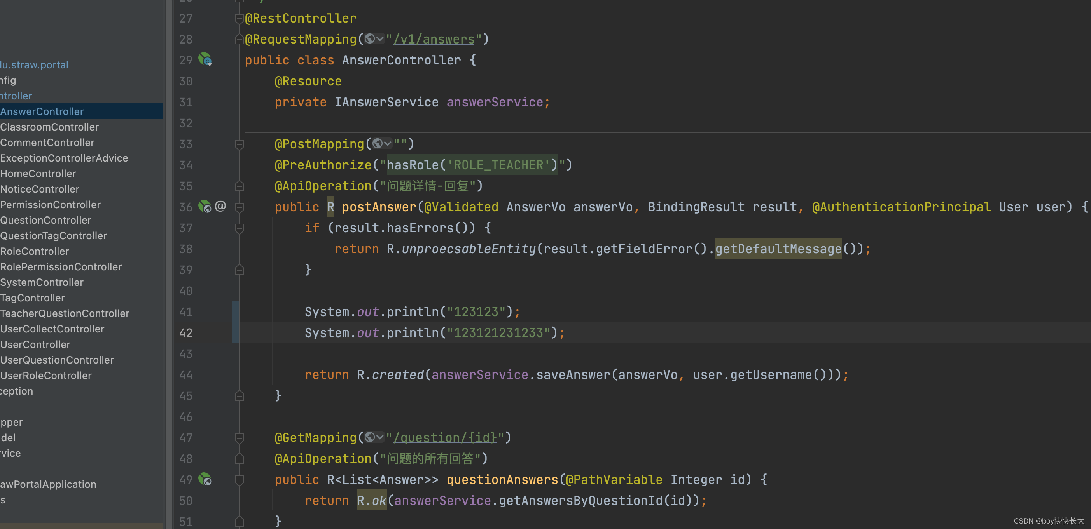1091x529 pixels.
Task: Click the saveAnswer method call
Action: pos(573,374)
